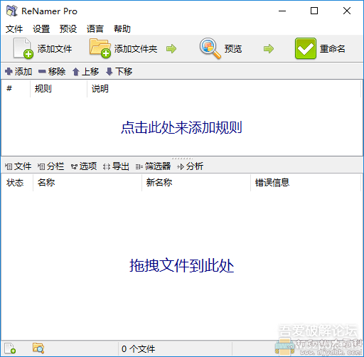The image size is (364, 357).
Task: Remove rule using the 移除 minus button
Action: (52, 71)
